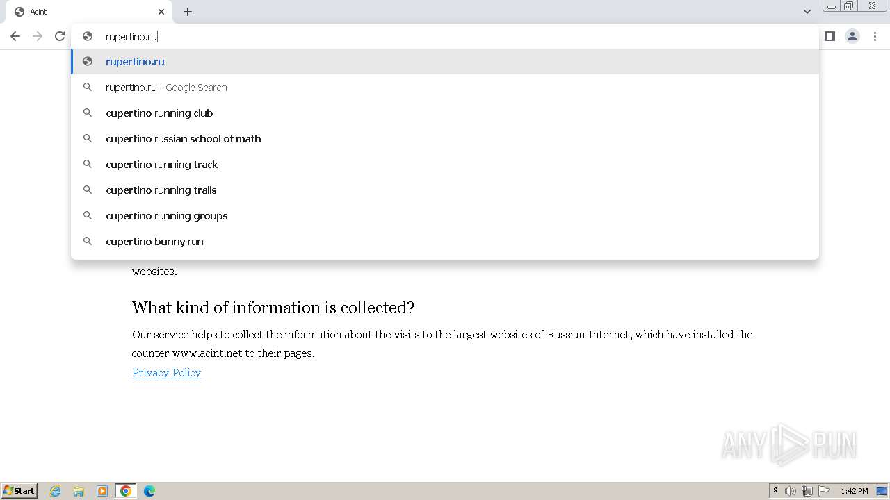The image size is (890, 500).
Task: Open the Windows Start menu
Action: 19,491
